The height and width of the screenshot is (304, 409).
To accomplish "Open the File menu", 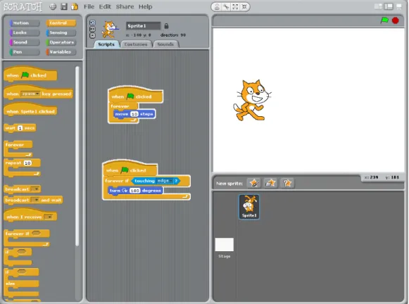I will coord(89,7).
